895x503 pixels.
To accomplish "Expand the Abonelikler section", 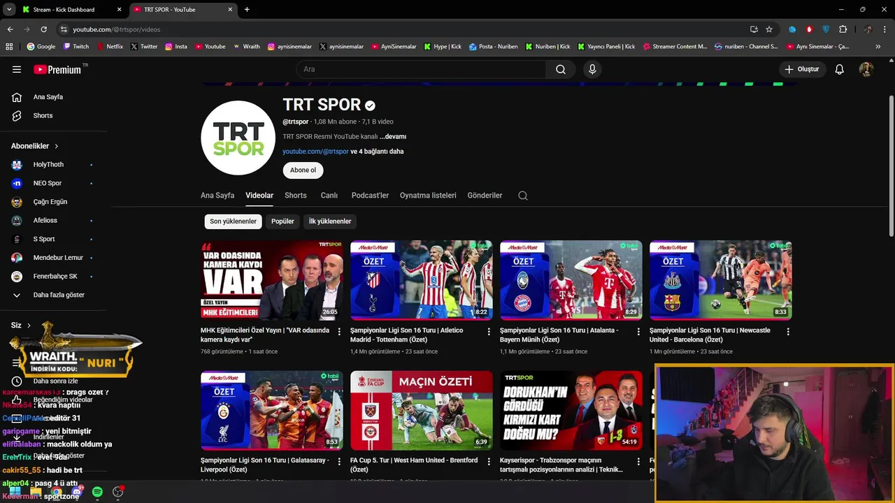I will [35, 146].
